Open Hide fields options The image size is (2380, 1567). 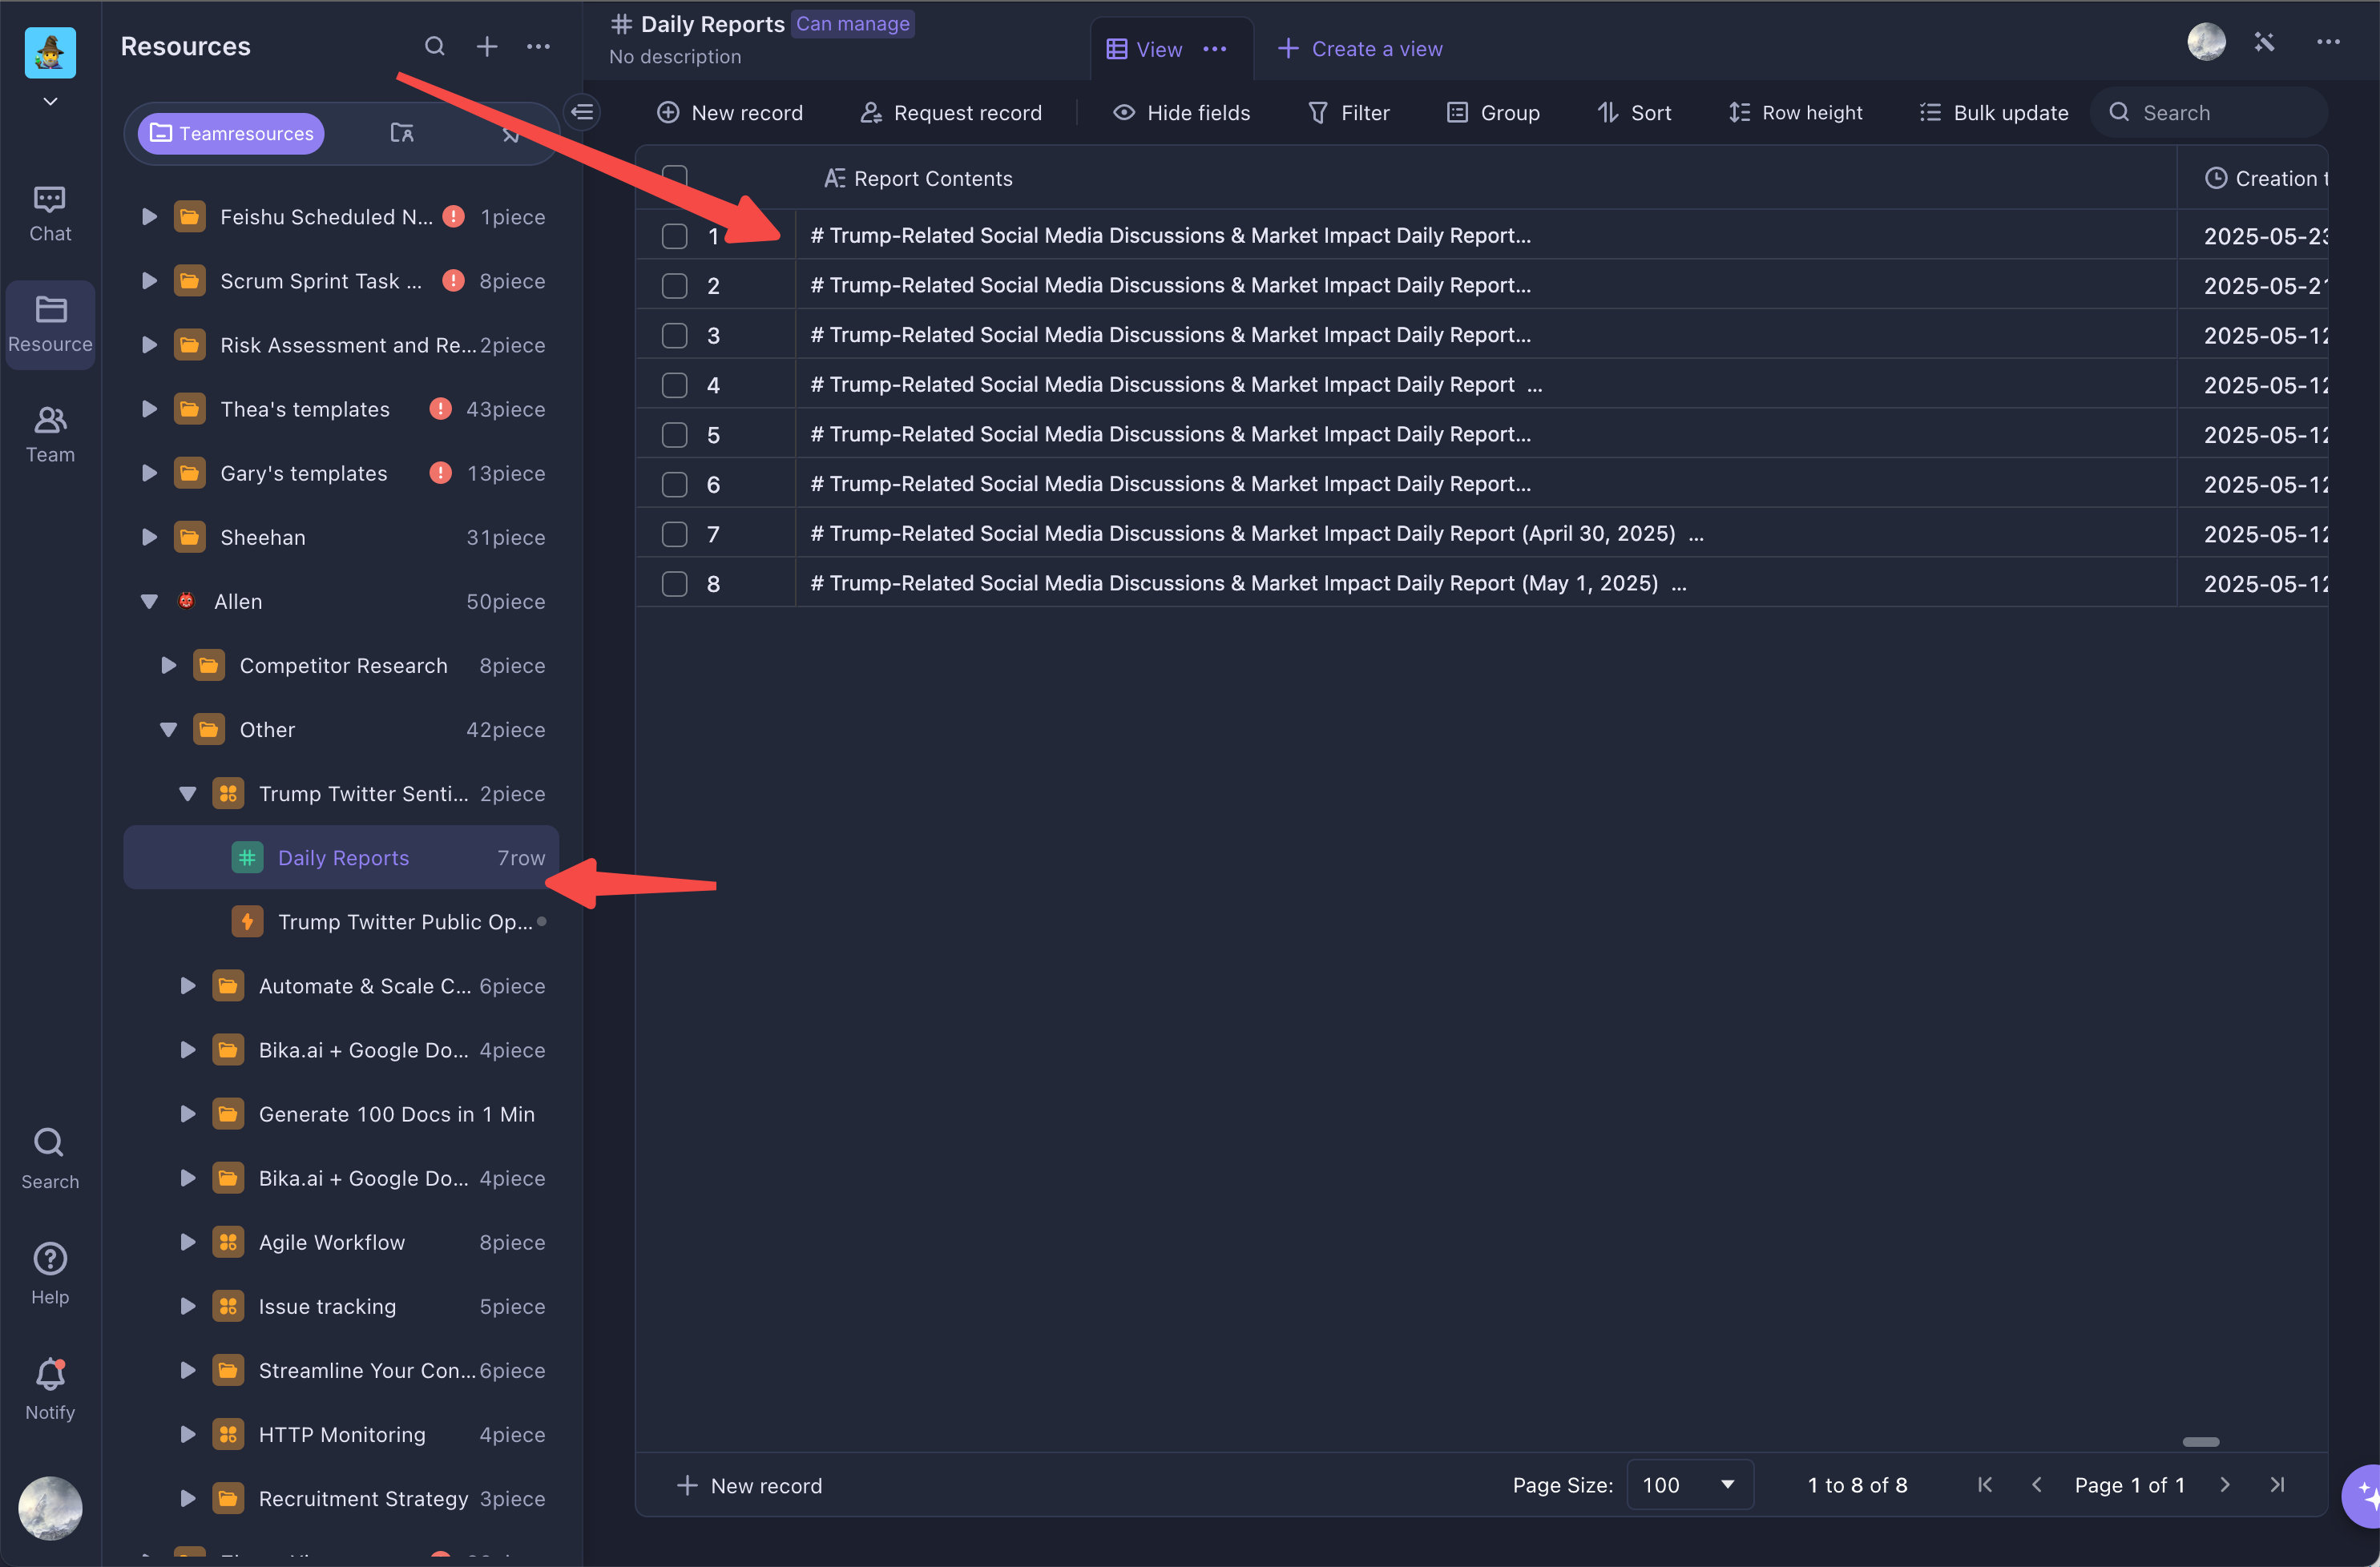tap(1182, 113)
